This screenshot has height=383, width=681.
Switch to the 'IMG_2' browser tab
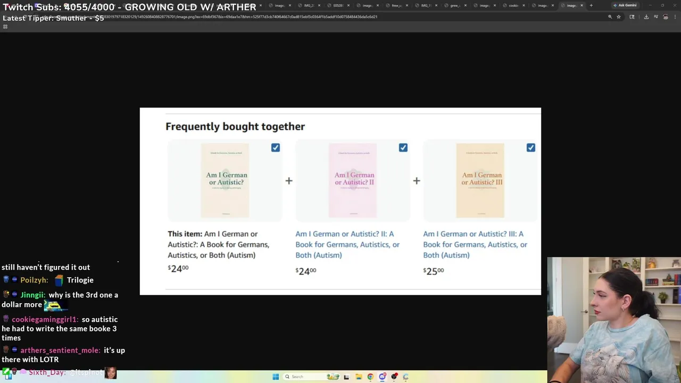[x=309, y=5]
